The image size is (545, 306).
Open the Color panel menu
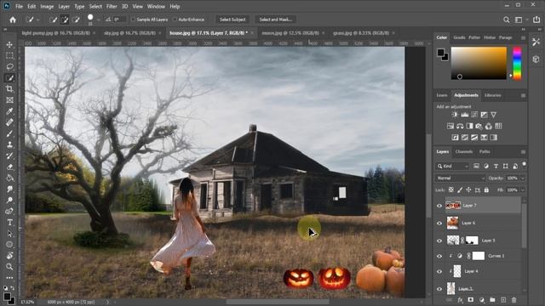pyautogui.click(x=523, y=37)
